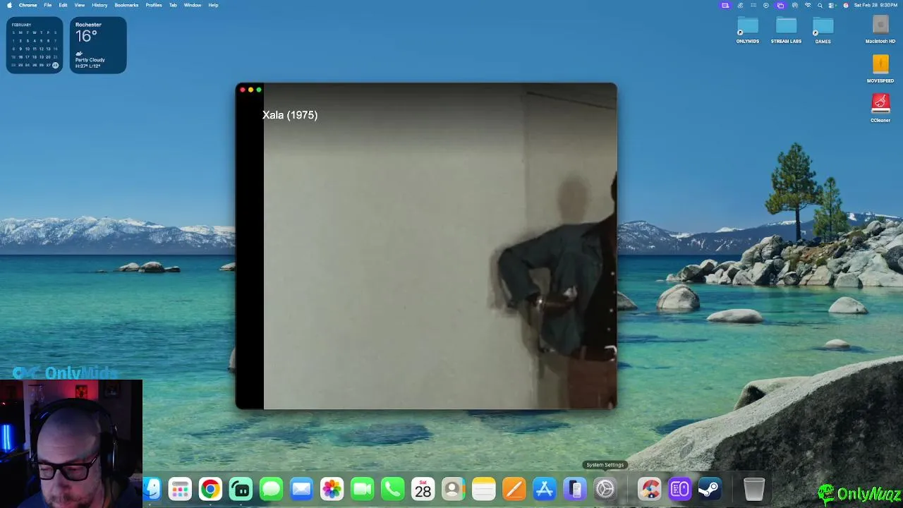Open the Apple menu
The height and width of the screenshot is (508, 903).
tap(9, 5)
